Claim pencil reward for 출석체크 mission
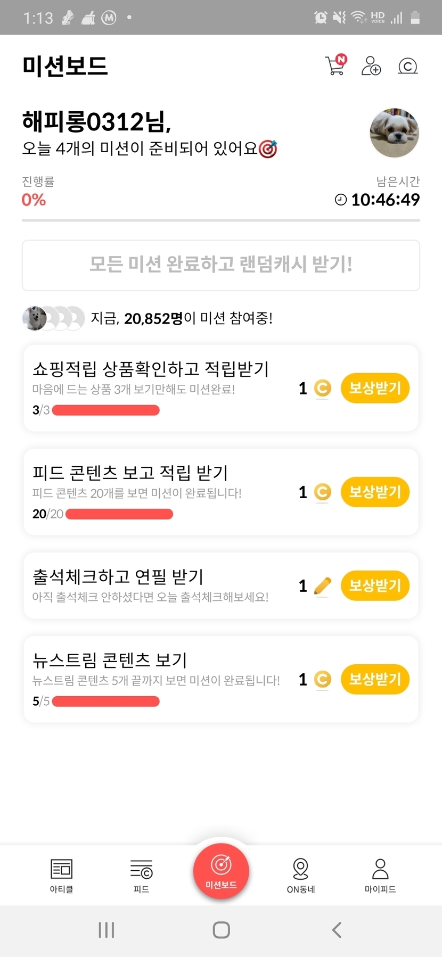Image resolution: width=442 pixels, height=957 pixels. [375, 585]
